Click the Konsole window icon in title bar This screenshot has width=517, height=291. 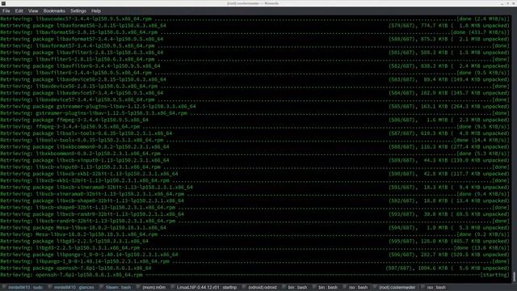pos(3,3)
